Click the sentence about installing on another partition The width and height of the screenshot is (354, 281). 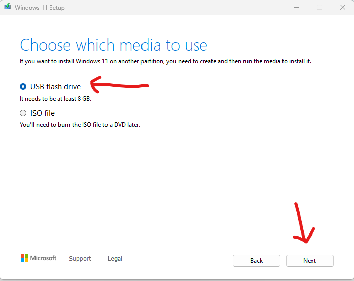[x=165, y=61]
